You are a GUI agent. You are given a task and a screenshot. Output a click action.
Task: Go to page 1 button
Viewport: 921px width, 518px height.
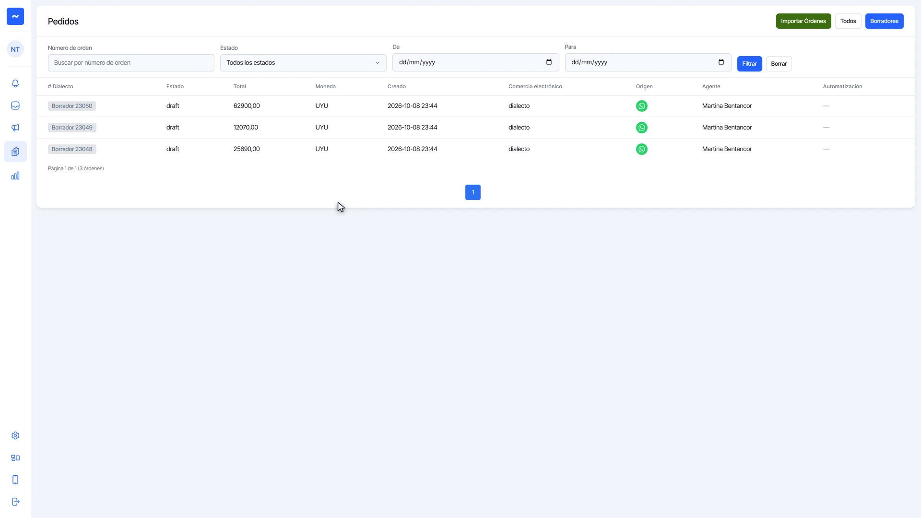[x=473, y=192]
